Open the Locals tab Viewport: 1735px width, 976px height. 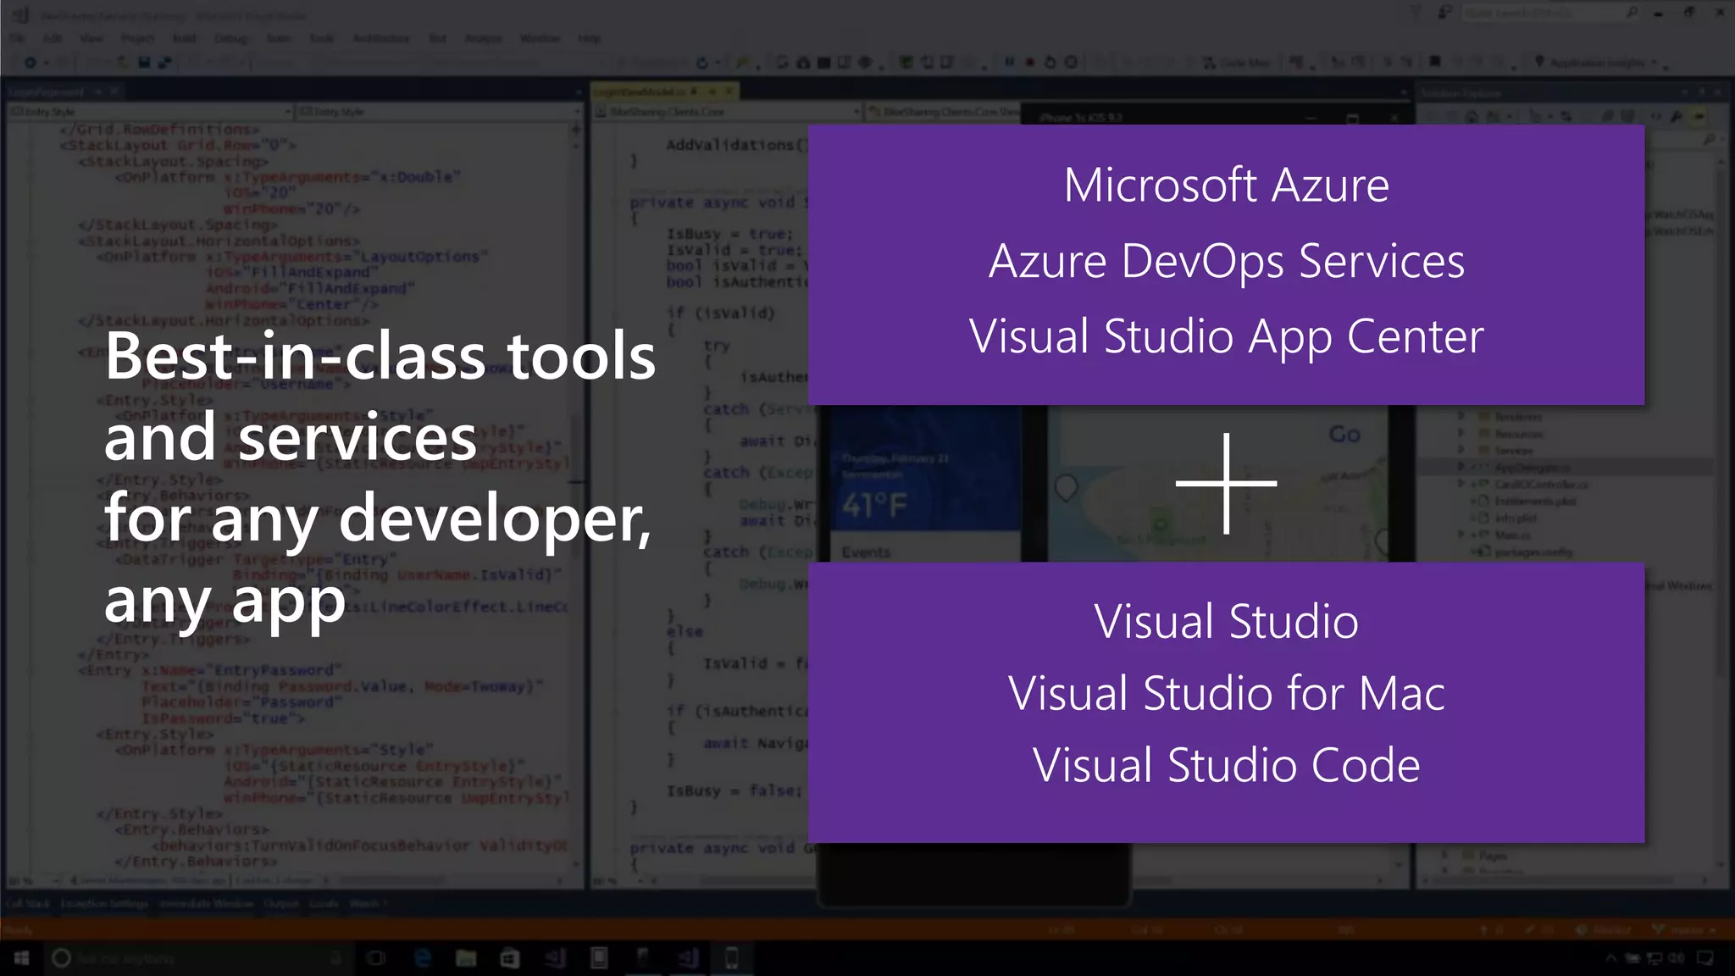323,903
